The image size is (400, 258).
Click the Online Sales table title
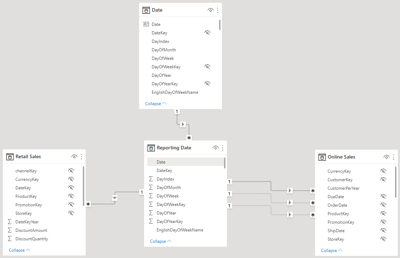341,157
